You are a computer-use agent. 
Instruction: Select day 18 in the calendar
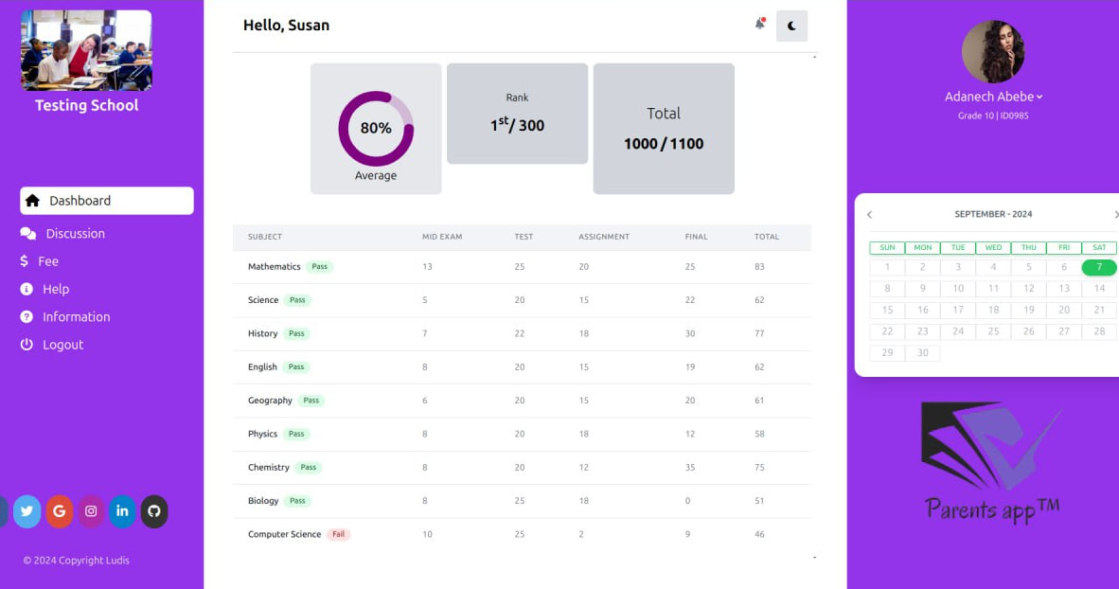pos(993,310)
